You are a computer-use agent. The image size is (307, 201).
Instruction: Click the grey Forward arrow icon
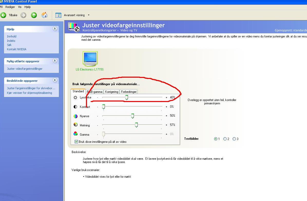[23, 15]
